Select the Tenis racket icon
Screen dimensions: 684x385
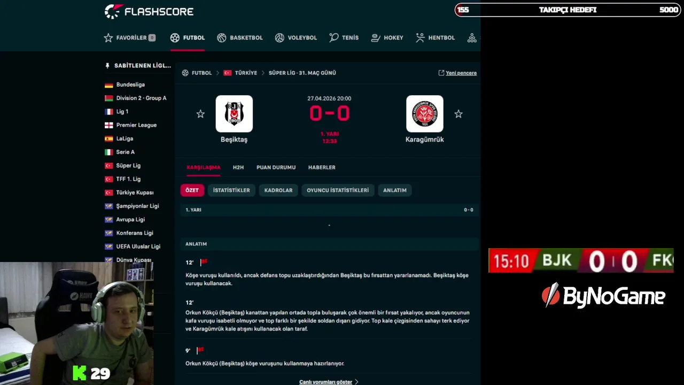334,38
